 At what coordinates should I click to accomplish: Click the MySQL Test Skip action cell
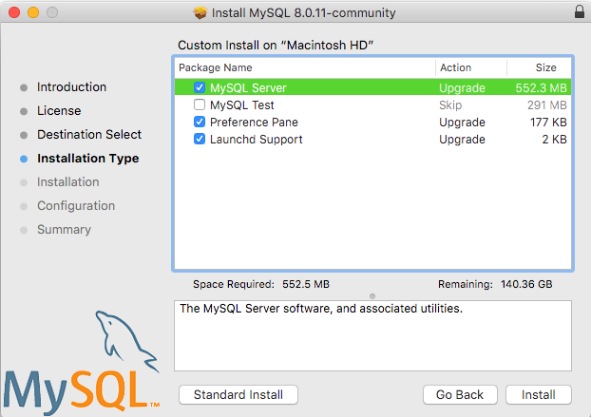tap(450, 105)
